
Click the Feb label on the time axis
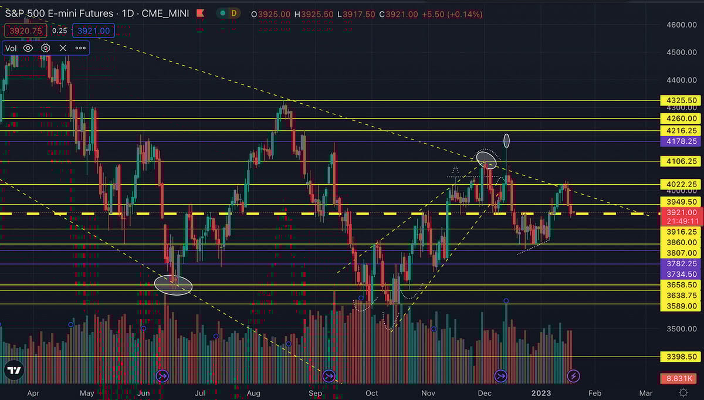[x=594, y=392]
